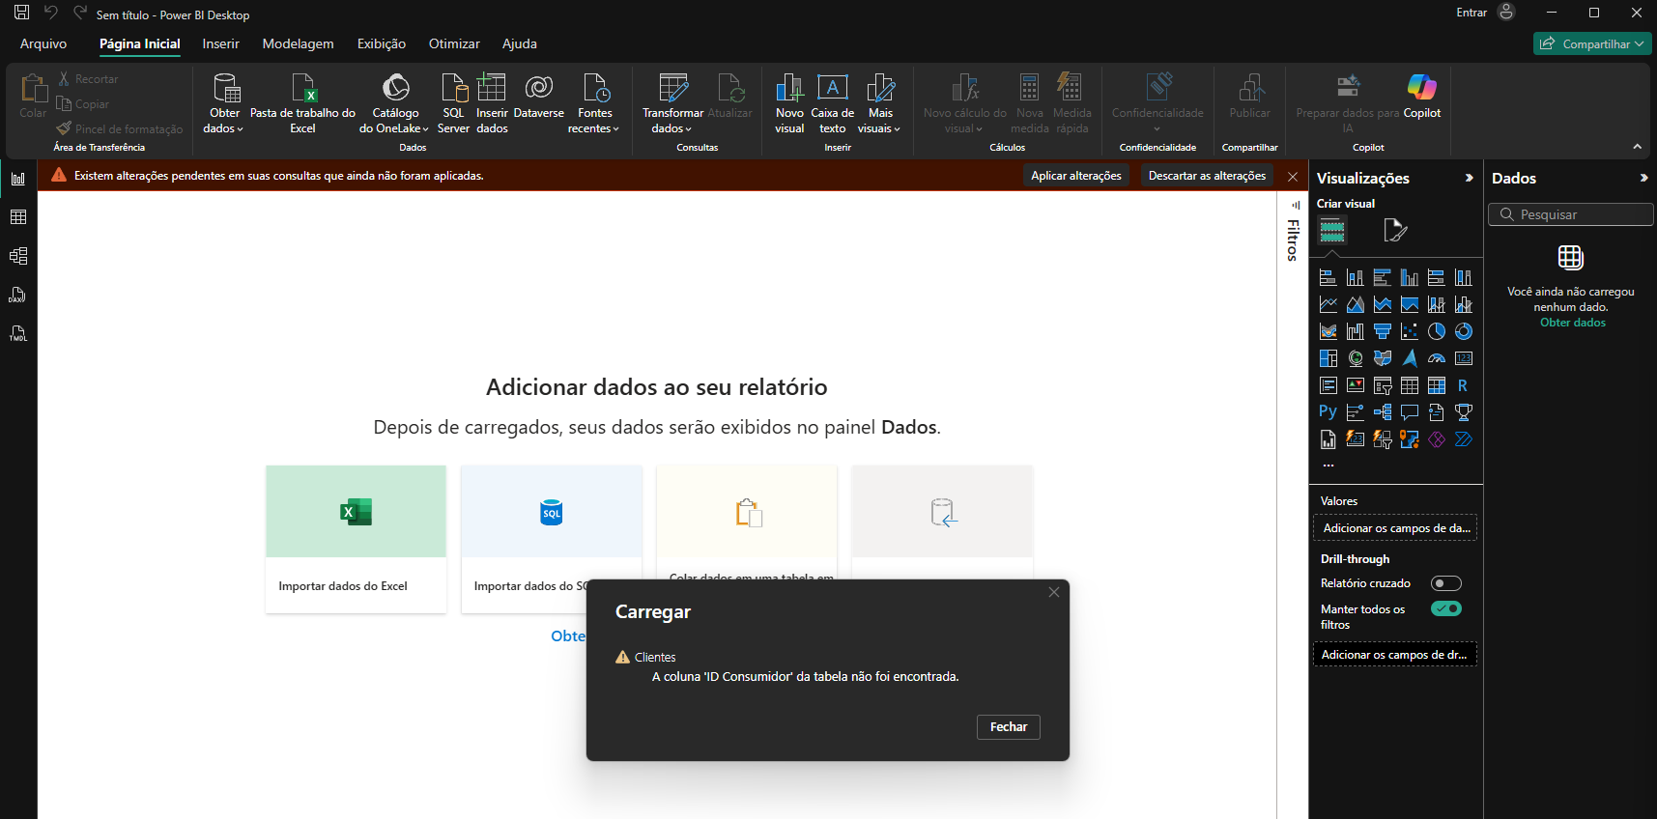Screen dimensions: 1657x819
Task: Select the waterfall chart visual
Action: coord(1356,331)
